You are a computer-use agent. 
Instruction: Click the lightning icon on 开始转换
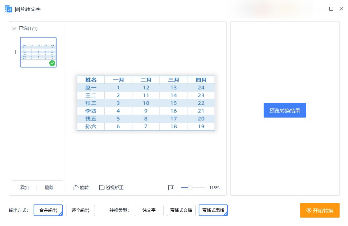[309, 210]
